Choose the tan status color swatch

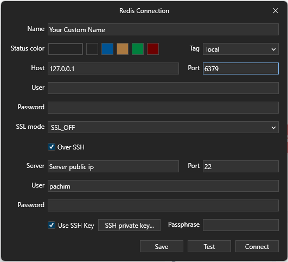[x=123, y=49]
